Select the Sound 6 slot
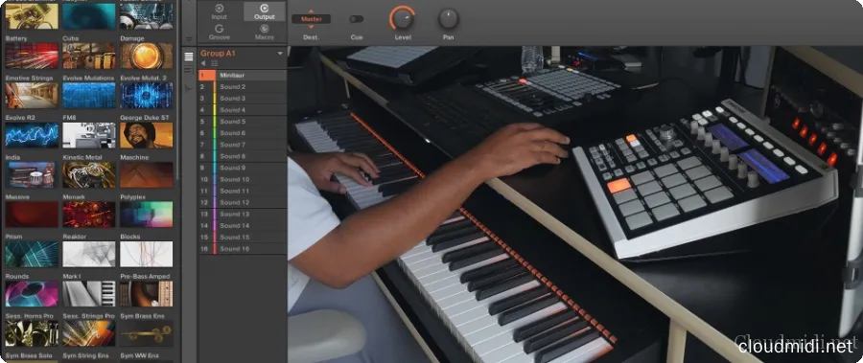863x363 pixels. click(x=243, y=133)
